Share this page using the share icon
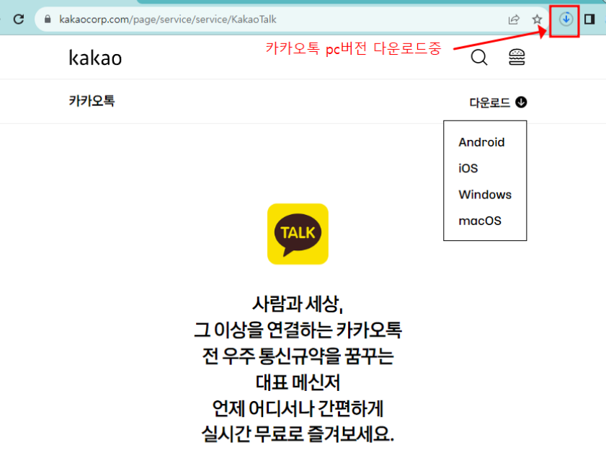The height and width of the screenshot is (453, 606). click(514, 19)
